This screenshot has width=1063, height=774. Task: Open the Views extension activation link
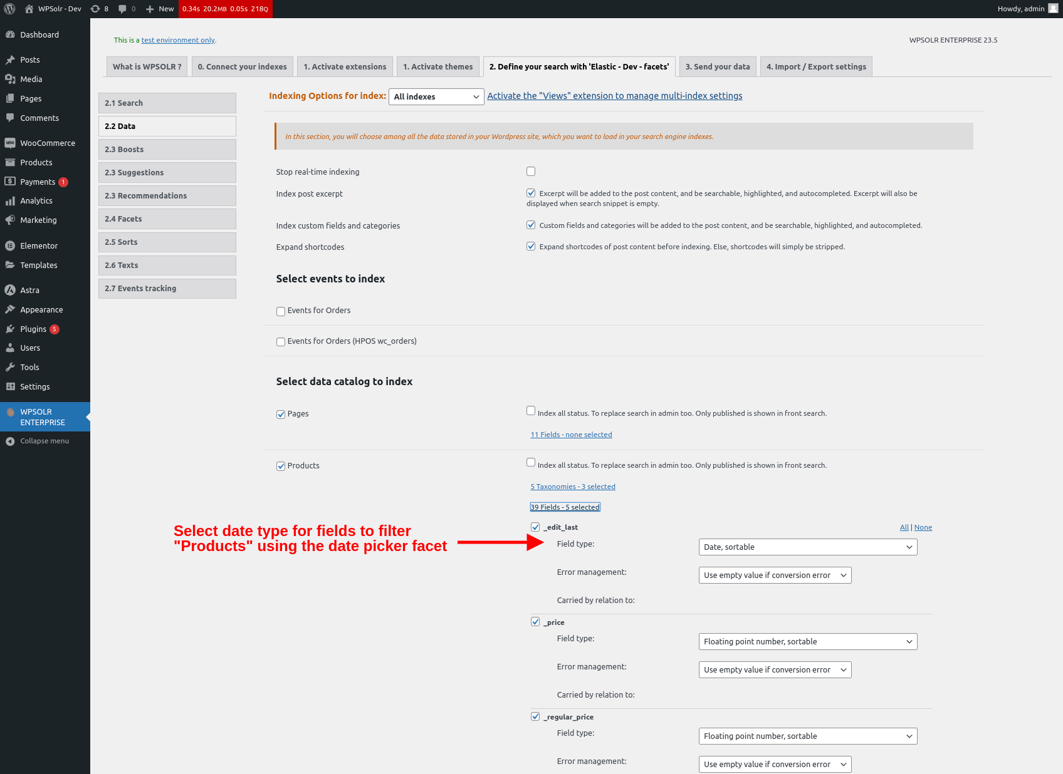click(615, 96)
